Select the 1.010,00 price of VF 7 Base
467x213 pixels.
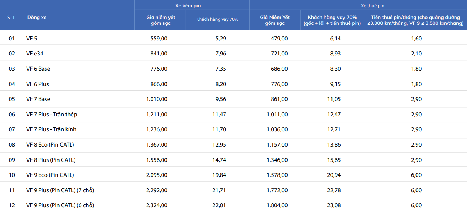(x=157, y=99)
